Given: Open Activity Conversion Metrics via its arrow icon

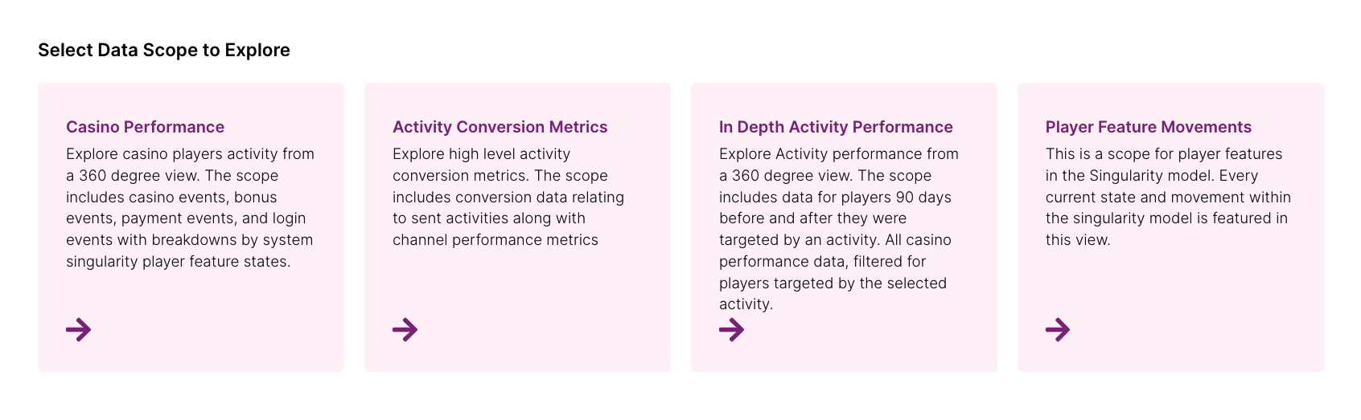Looking at the screenshot, I should (x=405, y=329).
